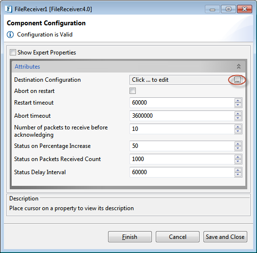The image size is (257, 253).
Task: Click the Cancel button
Action: [178, 237]
